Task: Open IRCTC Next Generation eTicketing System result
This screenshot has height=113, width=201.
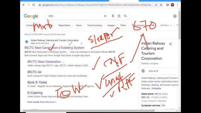Action: (54, 48)
